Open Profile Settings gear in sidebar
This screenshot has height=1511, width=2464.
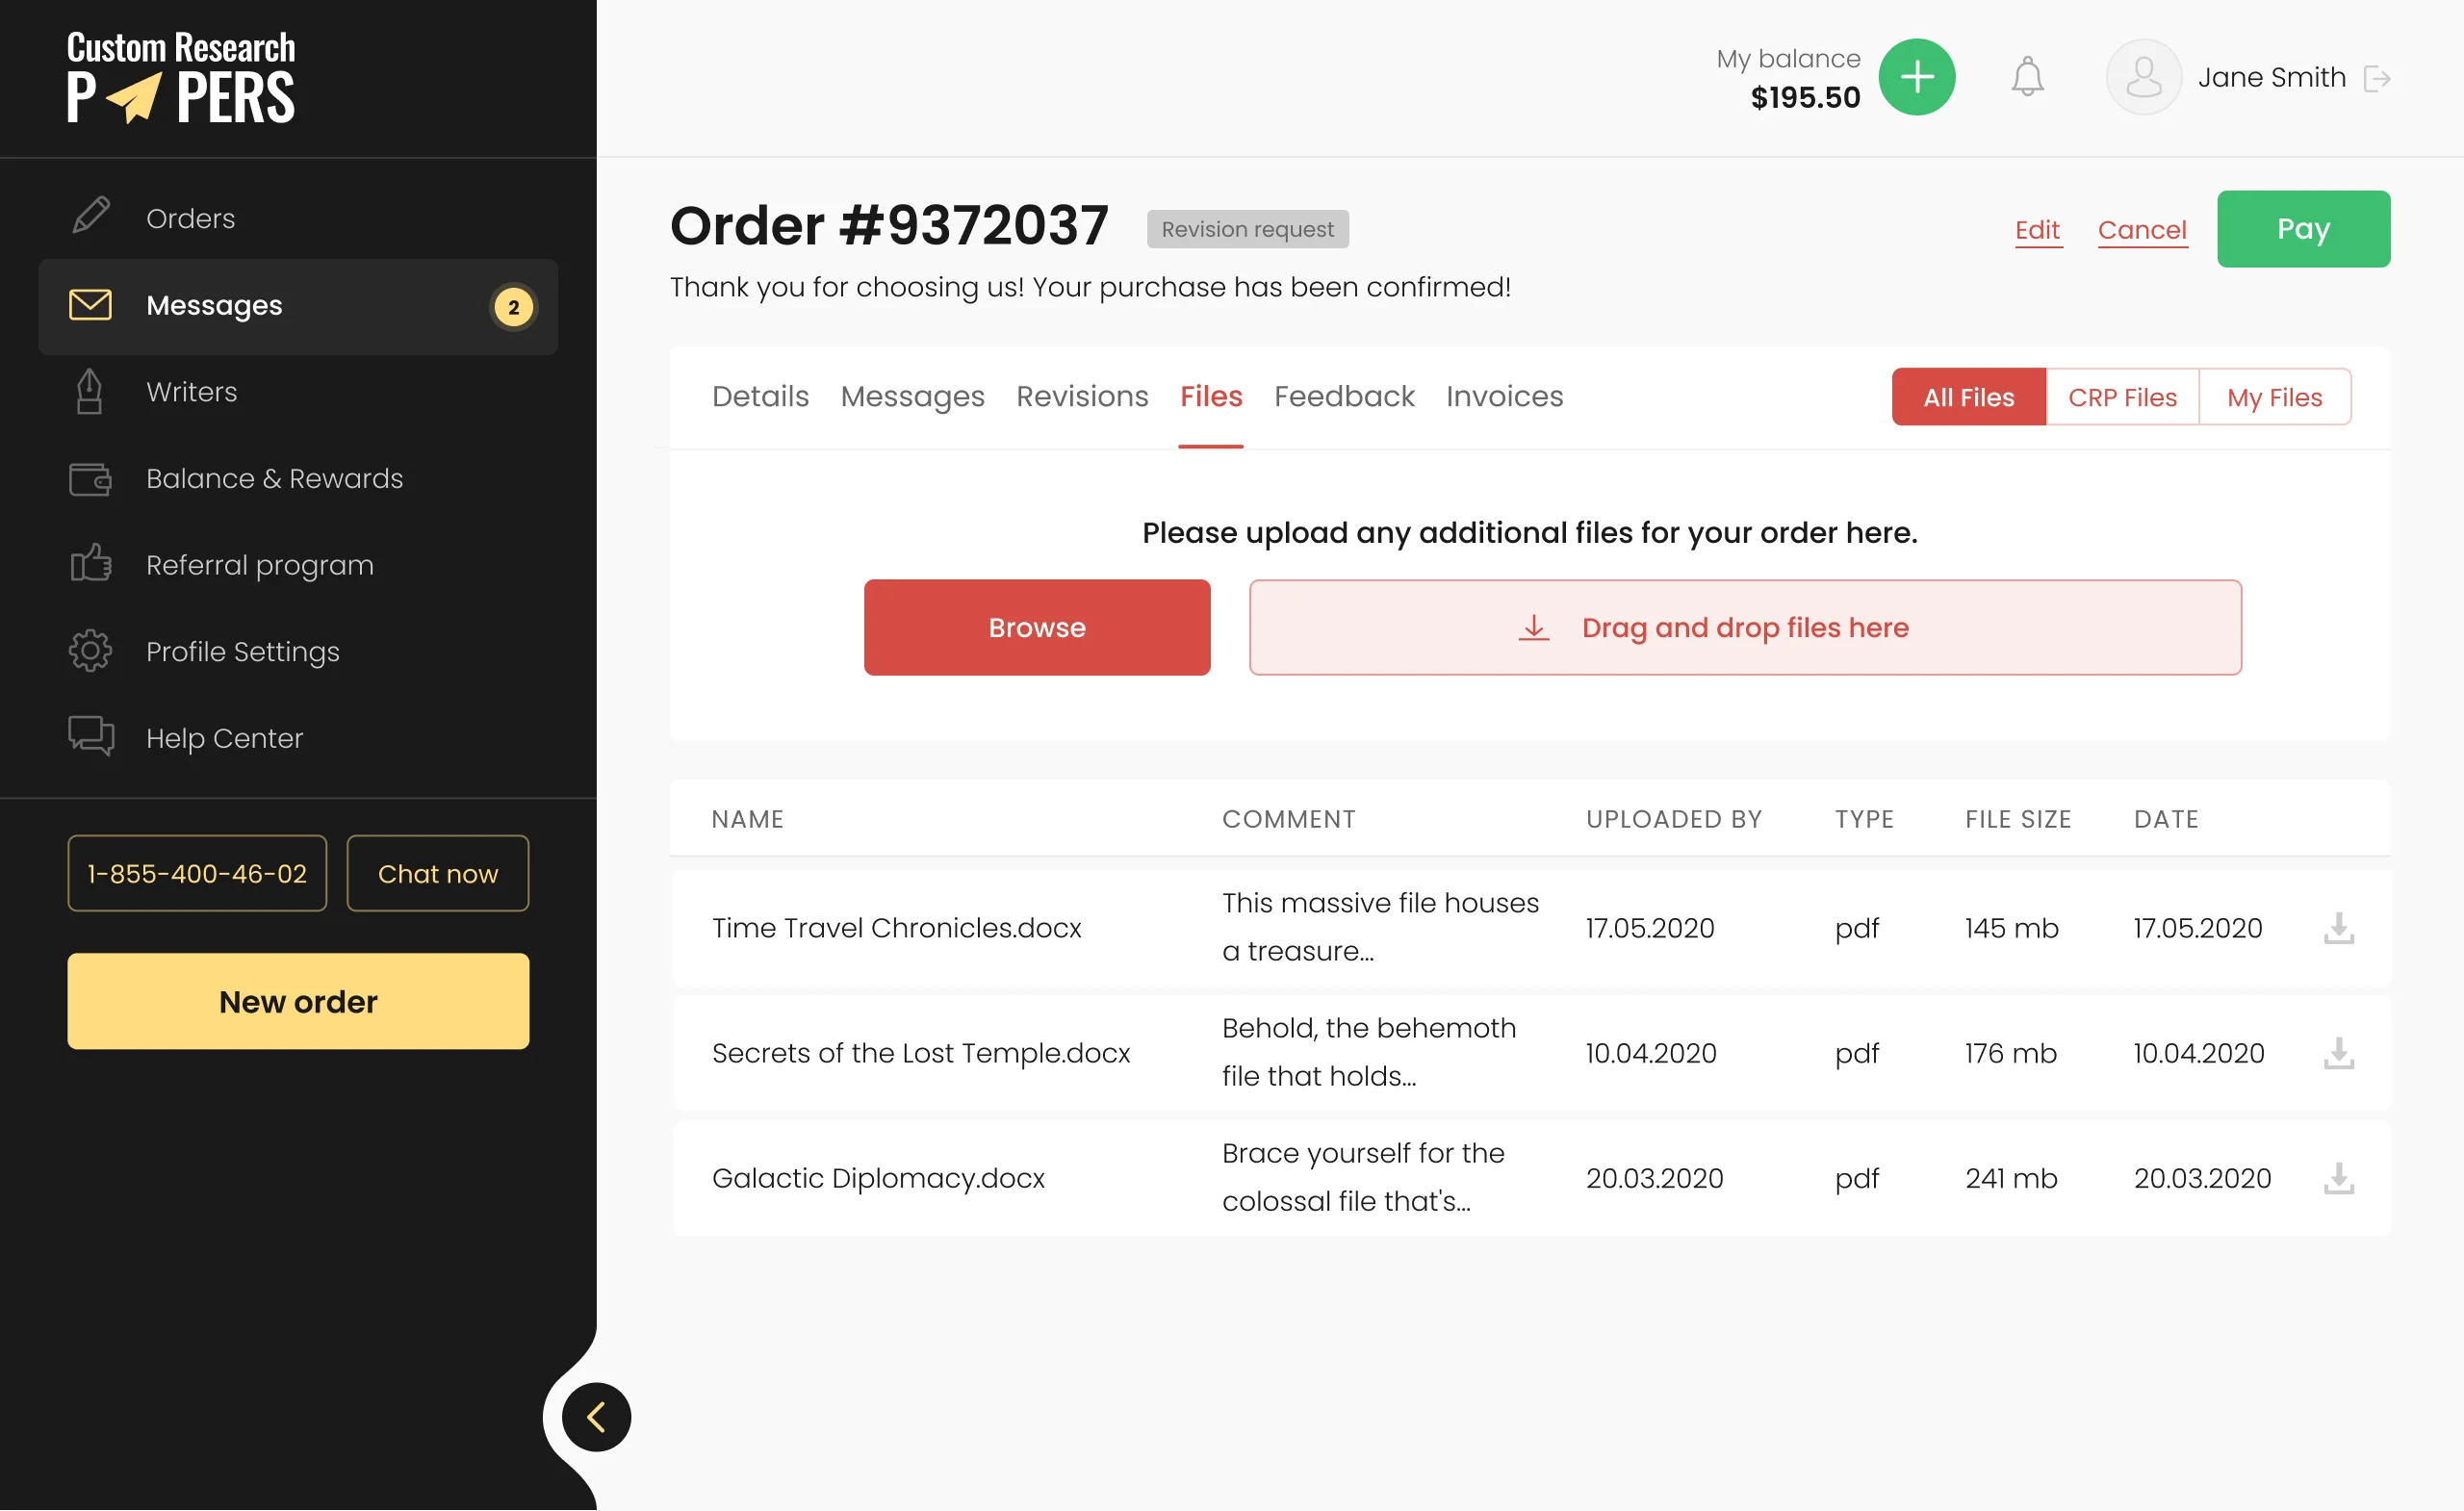91,651
